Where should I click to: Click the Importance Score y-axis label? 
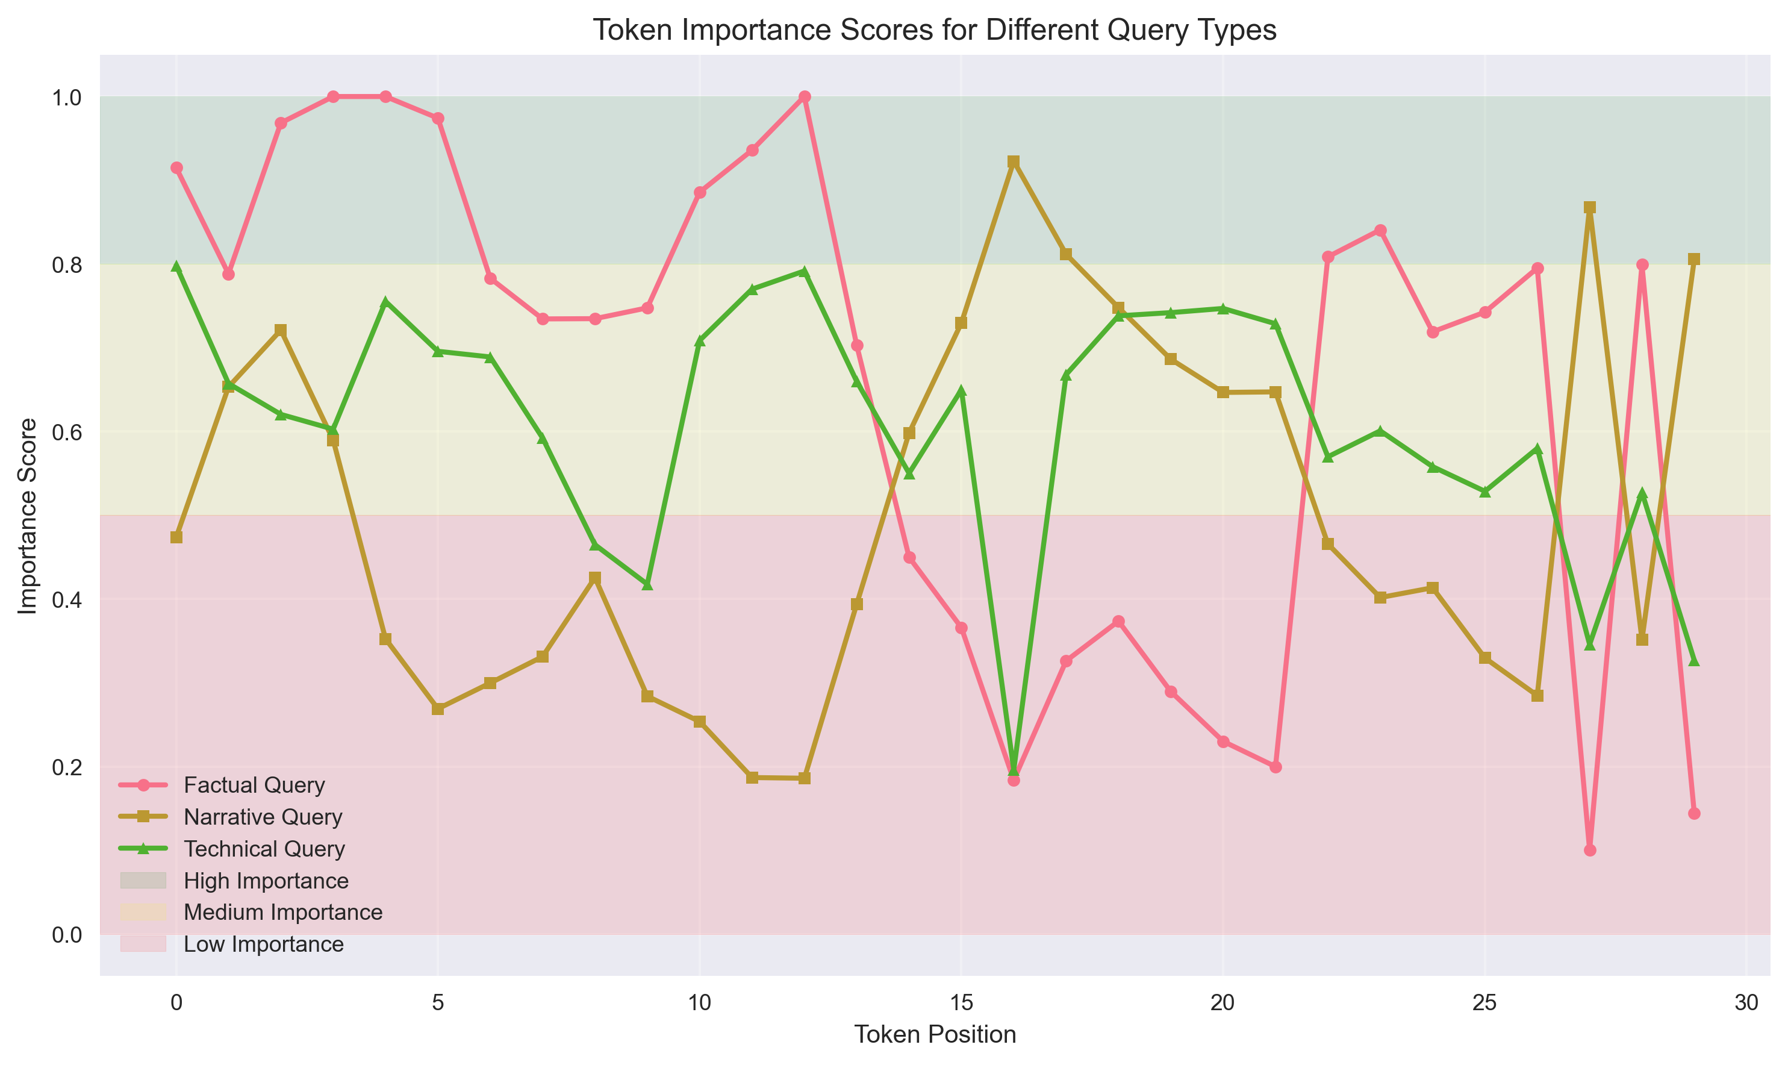point(27,515)
